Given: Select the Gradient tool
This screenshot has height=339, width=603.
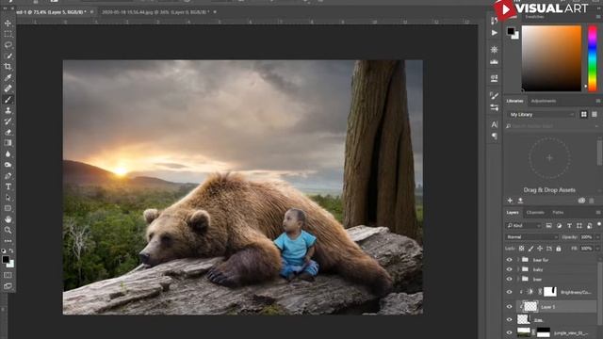Looking at the screenshot, I should pyautogui.click(x=8, y=142).
